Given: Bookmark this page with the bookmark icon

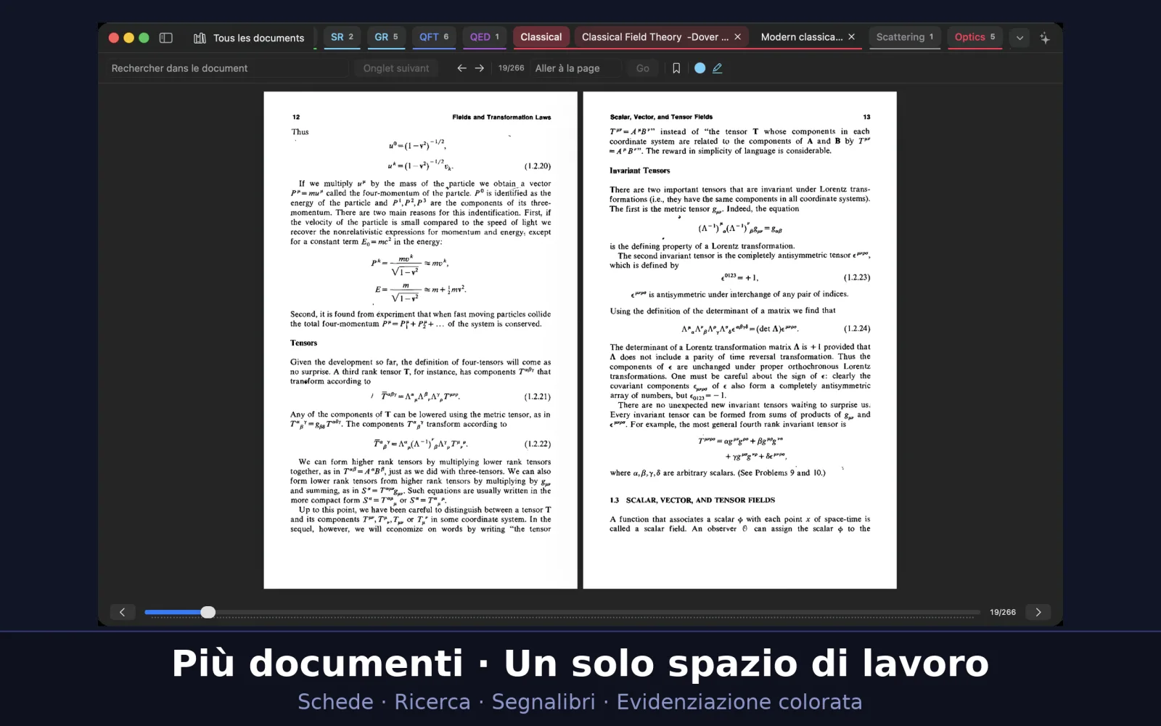Looking at the screenshot, I should click(676, 68).
